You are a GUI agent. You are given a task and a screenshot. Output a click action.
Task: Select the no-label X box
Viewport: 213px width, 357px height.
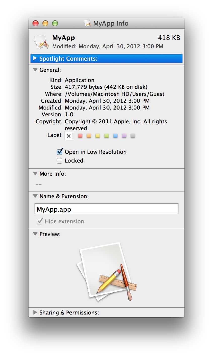point(69,136)
